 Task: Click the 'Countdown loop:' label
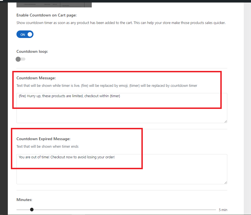32,51
